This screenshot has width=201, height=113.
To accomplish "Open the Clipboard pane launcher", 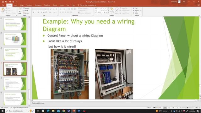I will click(16, 15).
